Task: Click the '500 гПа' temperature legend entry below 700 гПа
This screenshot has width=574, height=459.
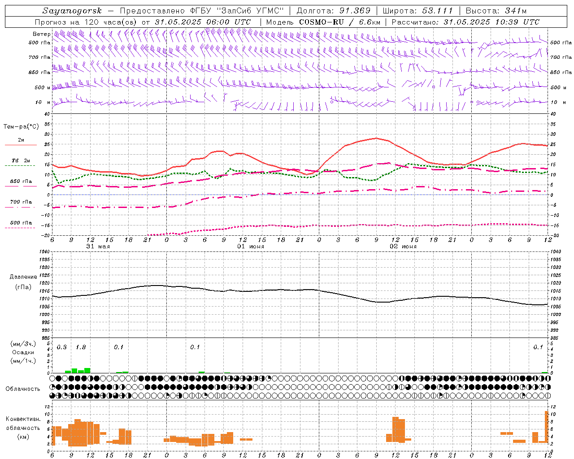Action: click(x=21, y=223)
